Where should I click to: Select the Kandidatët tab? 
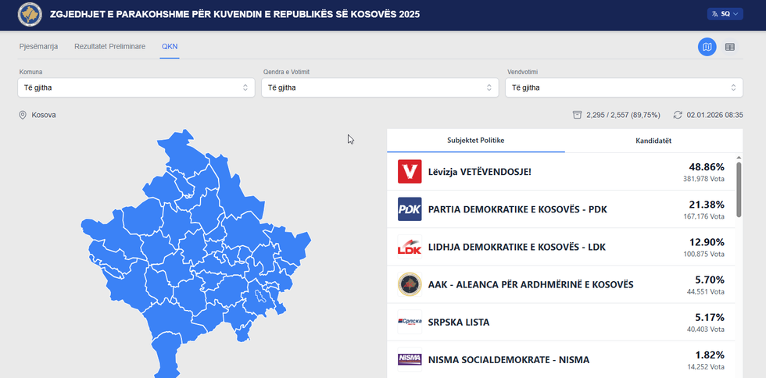(653, 141)
